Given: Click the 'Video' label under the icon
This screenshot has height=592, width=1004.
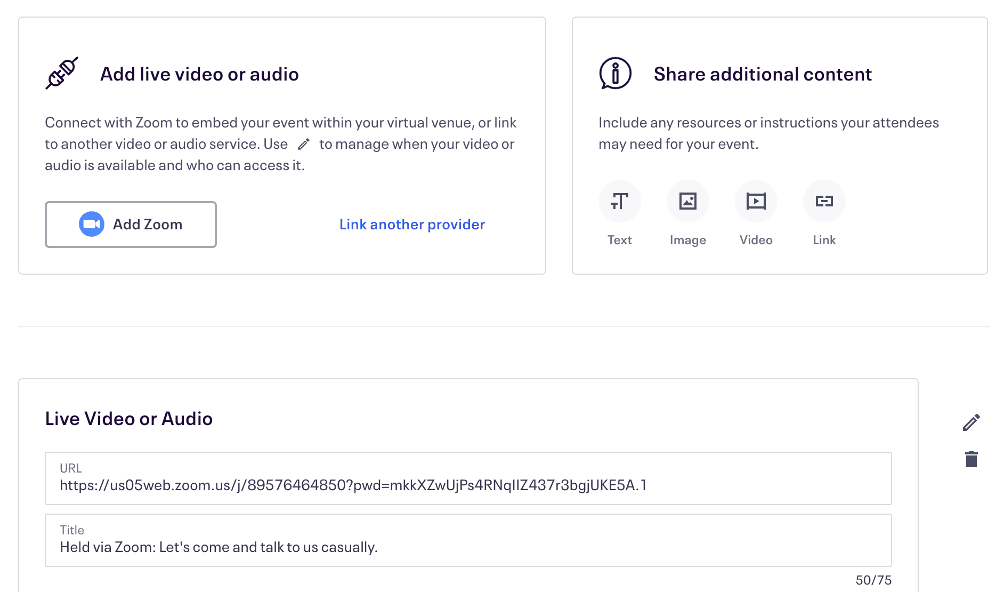Looking at the screenshot, I should (x=756, y=240).
